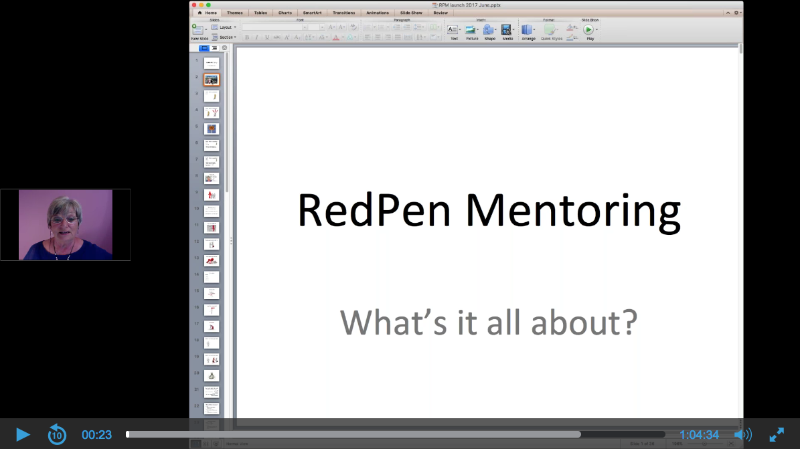Screen dimensions: 800x449
Task: Open ribbon settings gear menu
Action: click(736, 13)
